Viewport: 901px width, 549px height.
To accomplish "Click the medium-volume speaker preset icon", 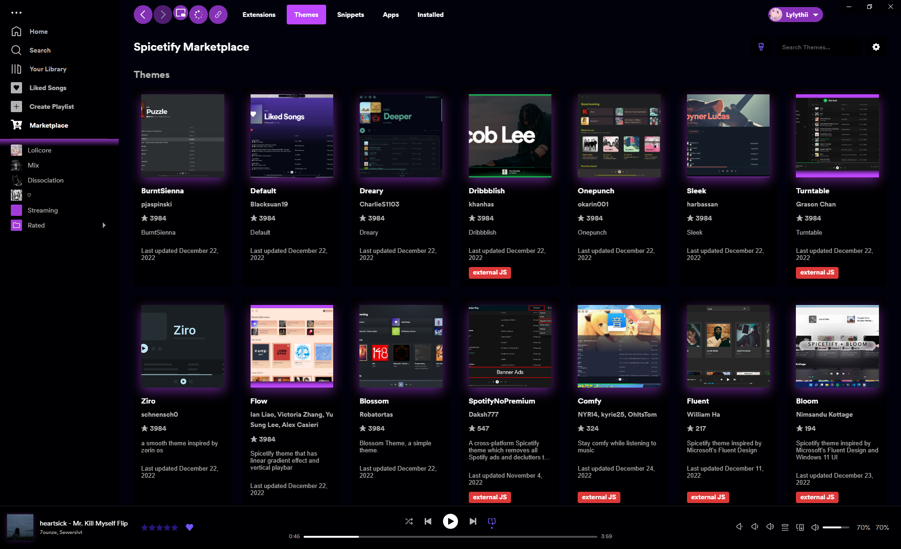I will tap(755, 526).
